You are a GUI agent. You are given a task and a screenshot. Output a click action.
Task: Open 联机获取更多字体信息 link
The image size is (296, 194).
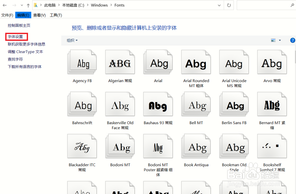pos(26,44)
